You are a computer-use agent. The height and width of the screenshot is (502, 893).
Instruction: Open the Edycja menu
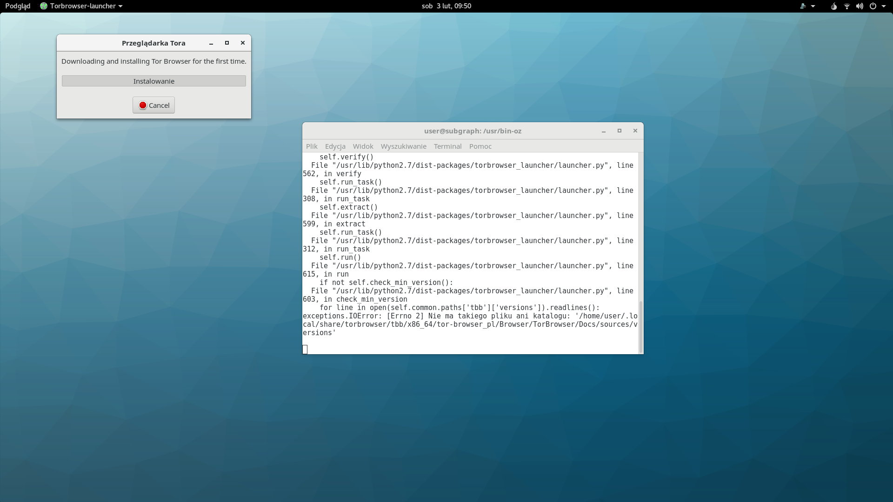pyautogui.click(x=335, y=146)
